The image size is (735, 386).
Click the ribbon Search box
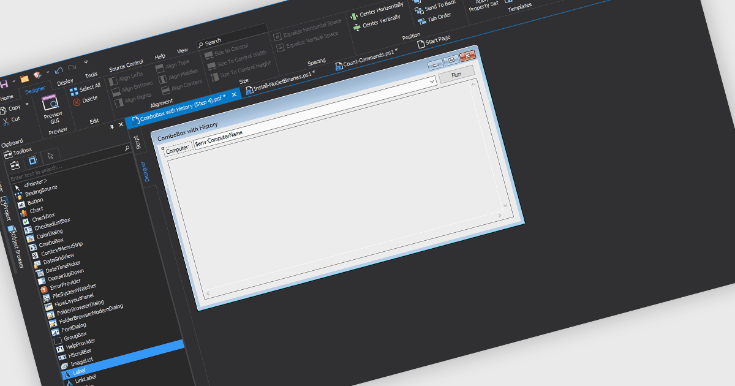point(231,37)
